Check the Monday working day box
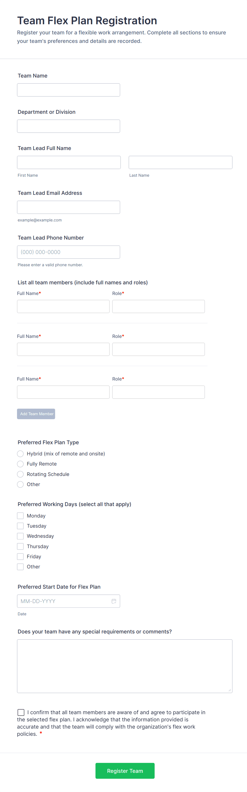The height and width of the screenshot is (792, 247). click(20, 515)
